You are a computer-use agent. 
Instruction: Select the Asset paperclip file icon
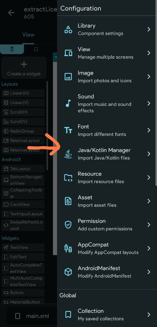pos(68,201)
